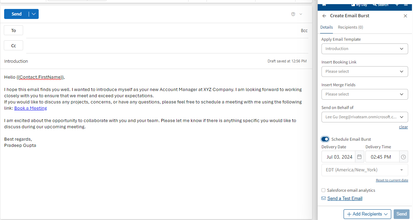This screenshot has height=220, width=413.
Task: Check the Salesforce email analytics box
Action: [x=323, y=190]
